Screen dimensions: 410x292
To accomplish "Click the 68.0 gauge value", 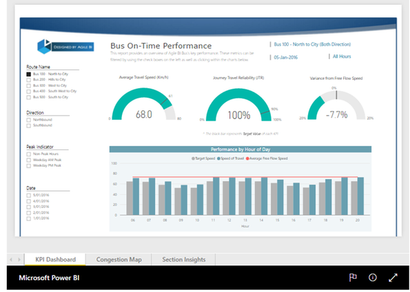I will (x=144, y=114).
